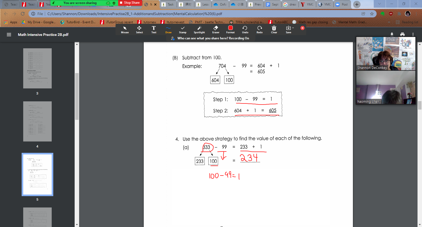This screenshot has width=422, height=227.
Task: Open iTutorGroup recent bookmark
Action: pyautogui.click(x=117, y=22)
